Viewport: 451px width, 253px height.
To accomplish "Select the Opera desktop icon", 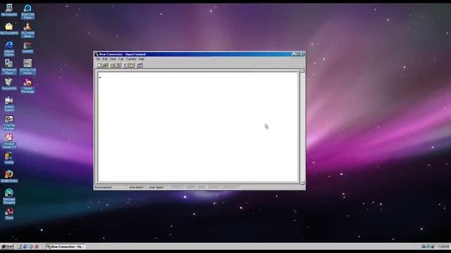I will click(x=9, y=214).
